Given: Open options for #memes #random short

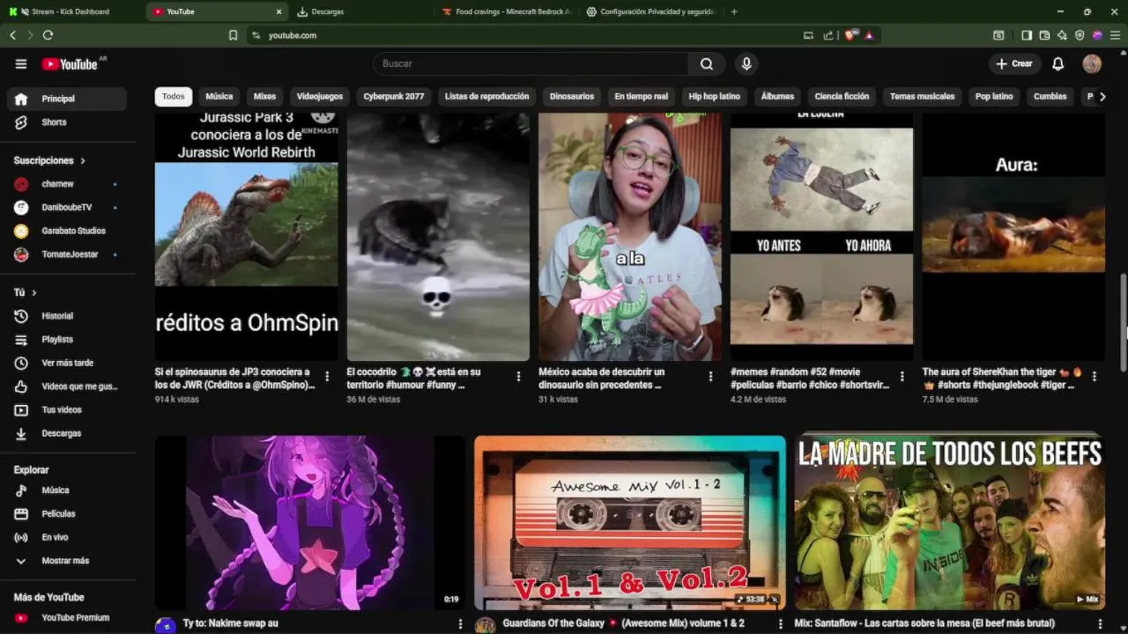Looking at the screenshot, I should [x=902, y=376].
